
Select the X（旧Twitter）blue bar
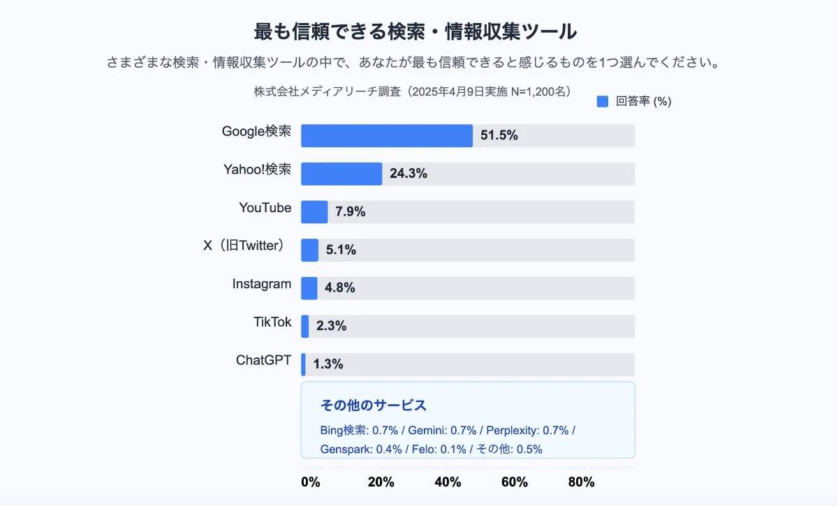pos(309,250)
